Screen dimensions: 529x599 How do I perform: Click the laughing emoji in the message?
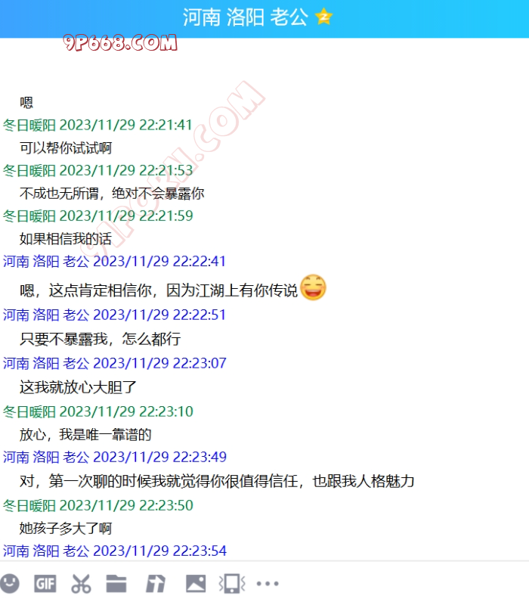313,287
